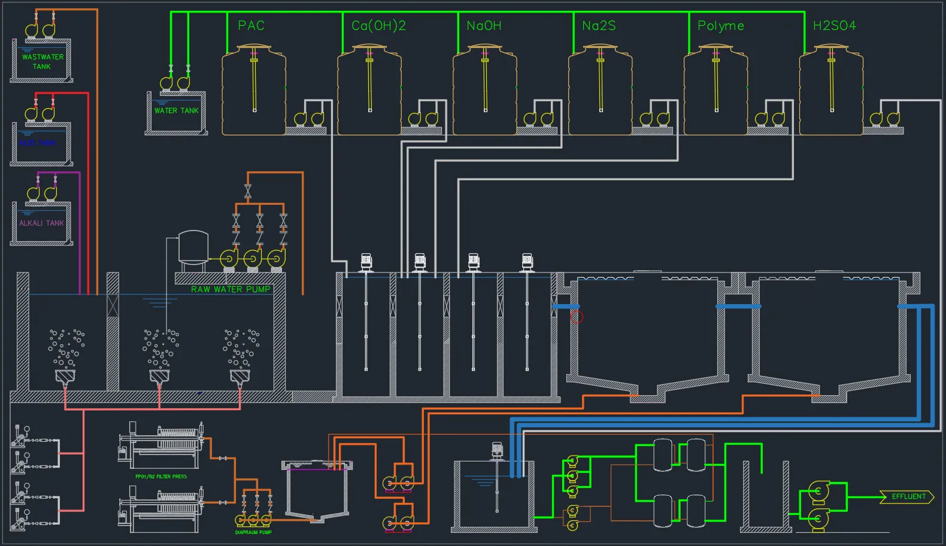Select the DIAPRAGM PUMP label
Viewport: 946px width, 546px height.
click(x=253, y=532)
